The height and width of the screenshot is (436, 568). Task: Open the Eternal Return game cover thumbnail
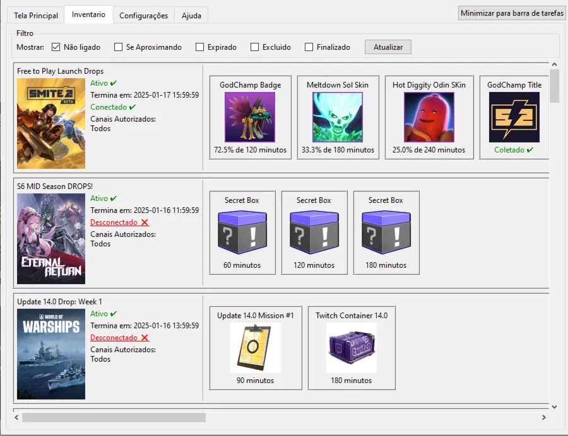point(51,239)
